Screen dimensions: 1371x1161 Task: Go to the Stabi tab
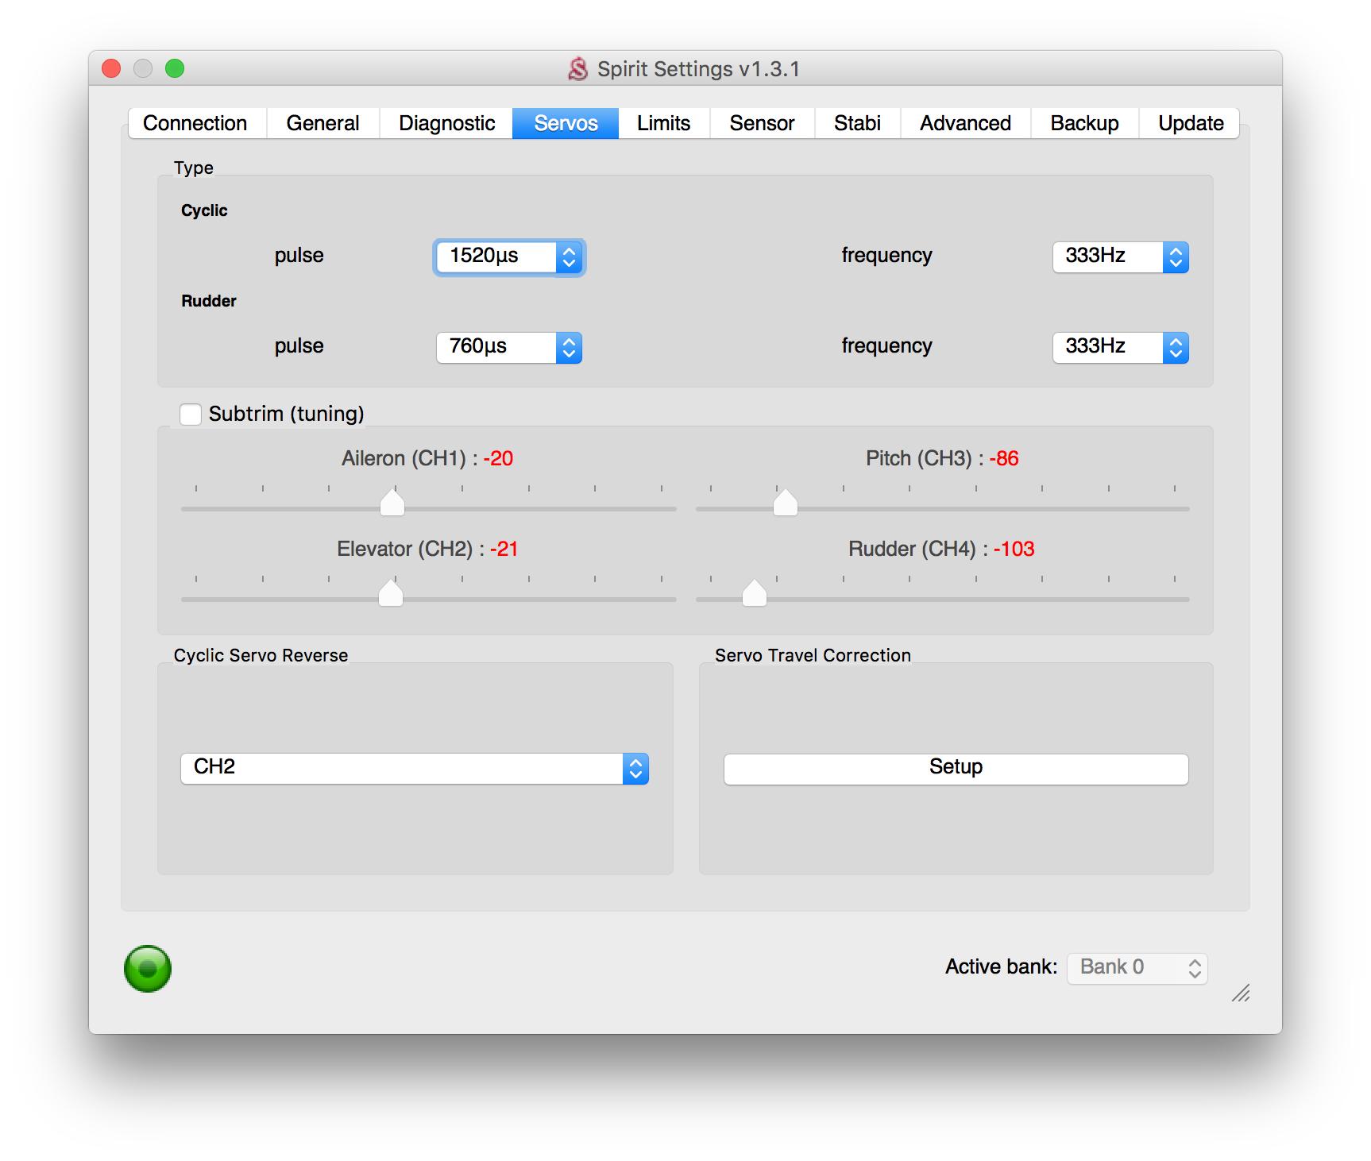pyautogui.click(x=857, y=123)
